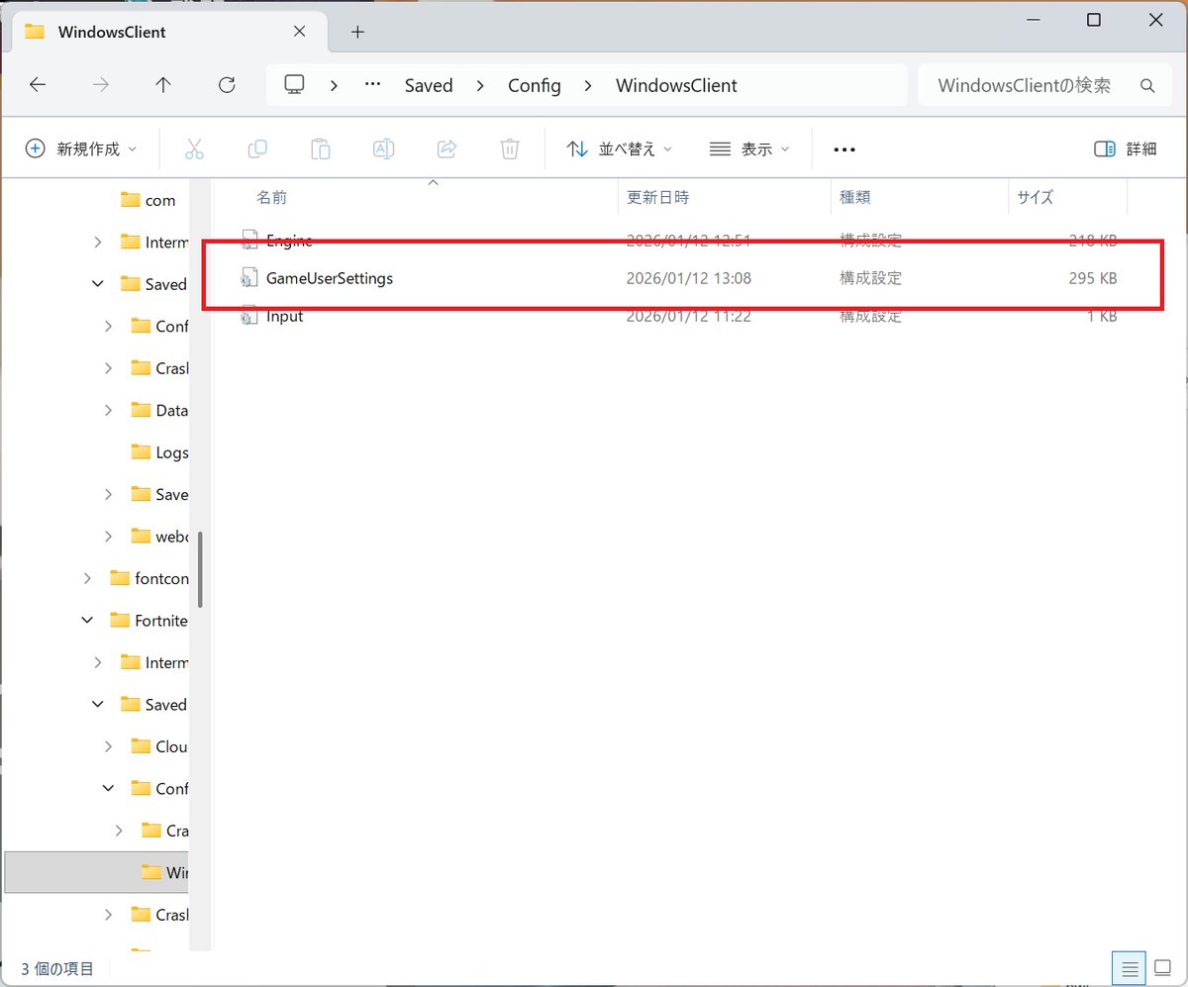The height and width of the screenshot is (987, 1188).
Task: Sort by サイズ column header
Action: point(1035,198)
